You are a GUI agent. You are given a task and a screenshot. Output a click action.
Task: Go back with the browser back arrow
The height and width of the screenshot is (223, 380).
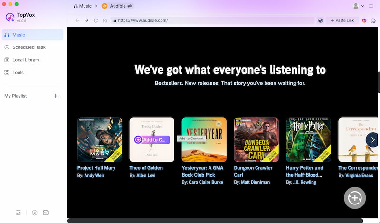(77, 20)
